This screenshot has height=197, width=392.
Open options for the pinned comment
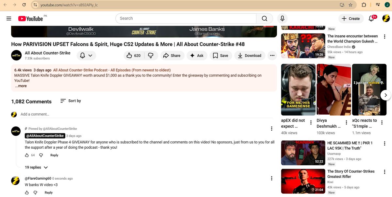point(271,129)
